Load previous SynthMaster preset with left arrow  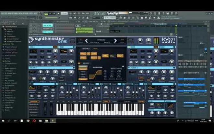86,41
